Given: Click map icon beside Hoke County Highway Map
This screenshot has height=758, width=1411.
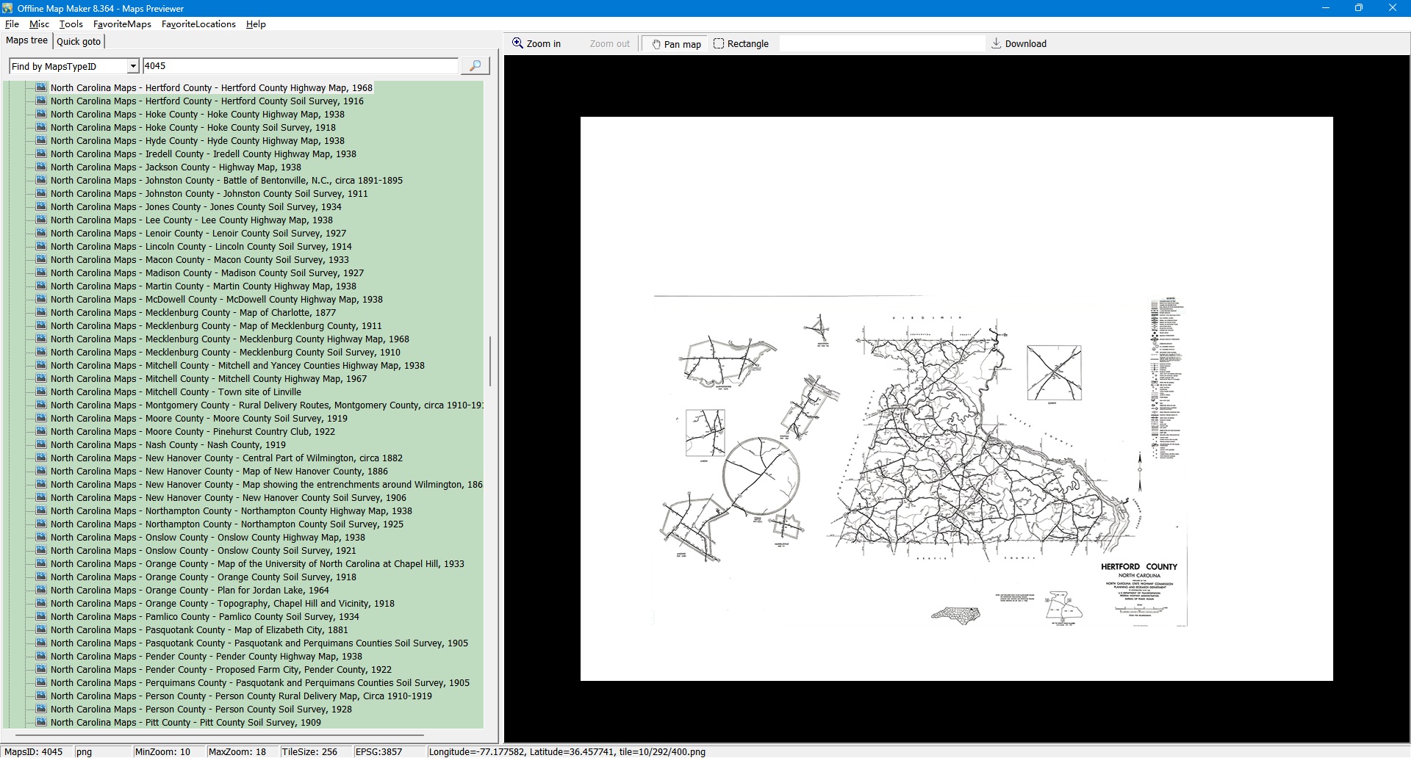Looking at the screenshot, I should pyautogui.click(x=41, y=114).
